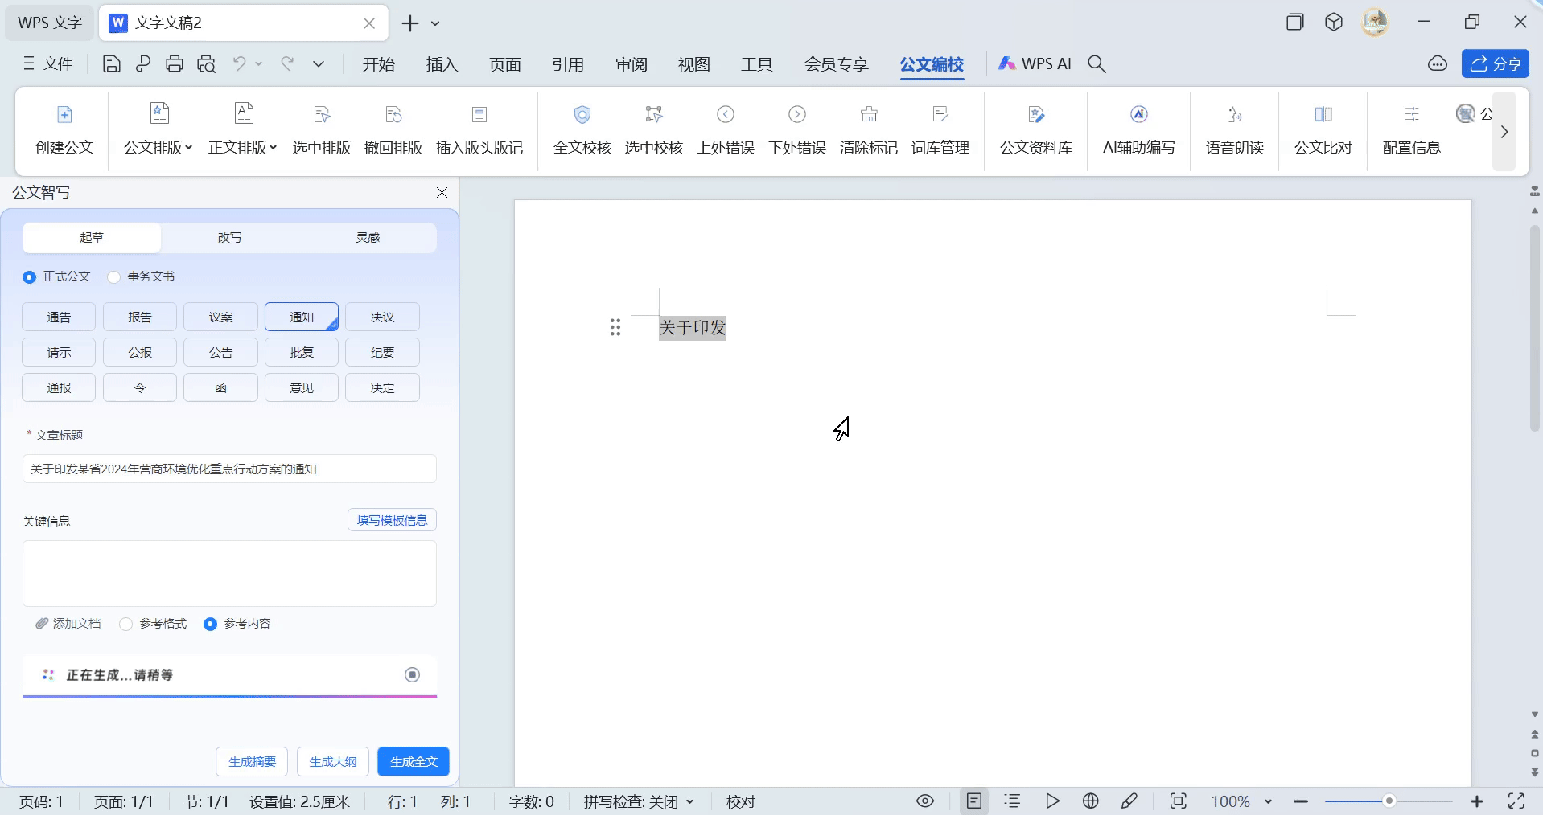The image size is (1543, 815).
Task: Click the 关键信息 text area
Action: 229,573
